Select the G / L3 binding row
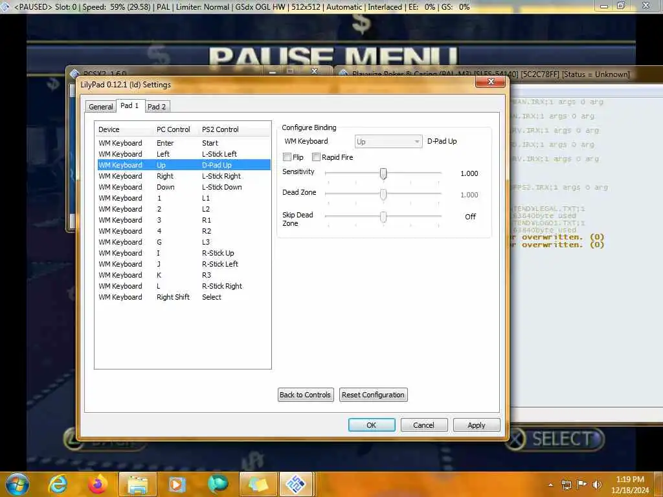This screenshot has width=663, height=497. 183,242
